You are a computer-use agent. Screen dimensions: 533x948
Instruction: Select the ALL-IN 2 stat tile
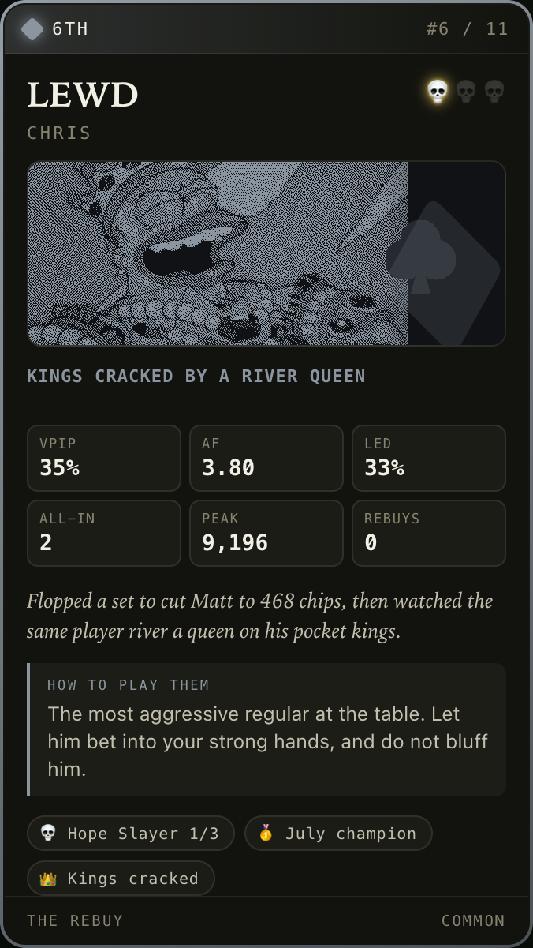104,533
